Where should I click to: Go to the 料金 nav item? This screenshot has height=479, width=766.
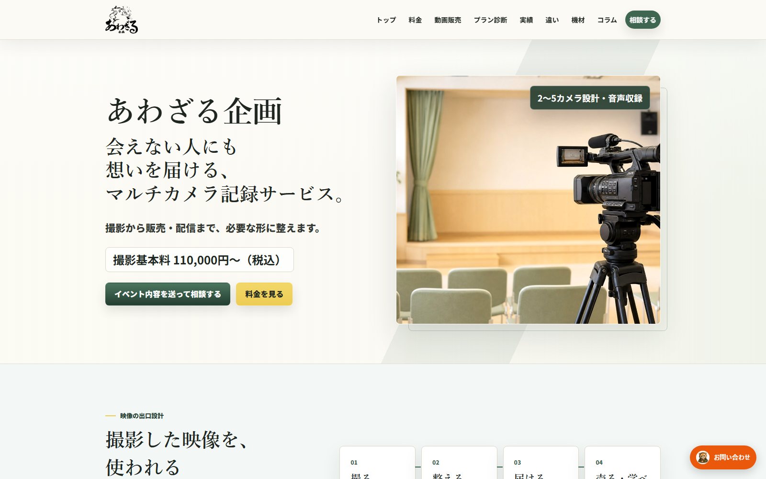(x=415, y=20)
